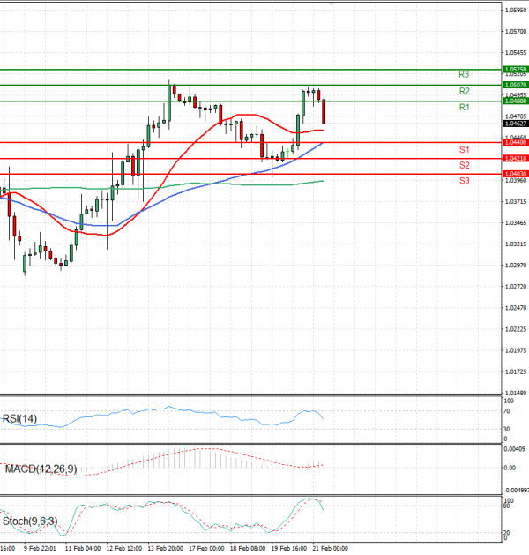The height and width of the screenshot is (555, 529).
Task: Click the S2 support label
Action: (x=463, y=165)
